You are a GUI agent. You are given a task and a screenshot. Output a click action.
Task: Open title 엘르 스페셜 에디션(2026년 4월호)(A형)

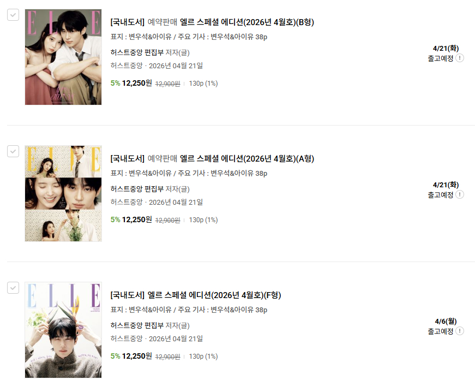[247, 158]
